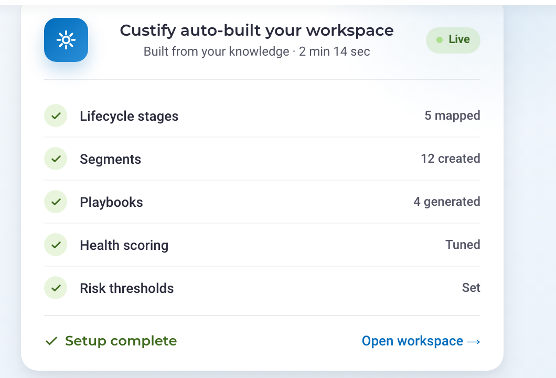The image size is (556, 378).
Task: Click the blue Custify sun logo icon
Action: (66, 40)
